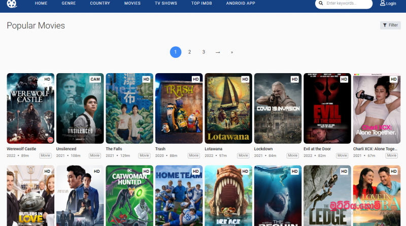The width and height of the screenshot is (406, 226).
Task: Click the Popular Movies heading
Action: point(36,26)
